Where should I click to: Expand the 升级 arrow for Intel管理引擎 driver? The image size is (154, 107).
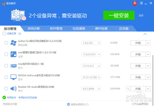[148, 54]
